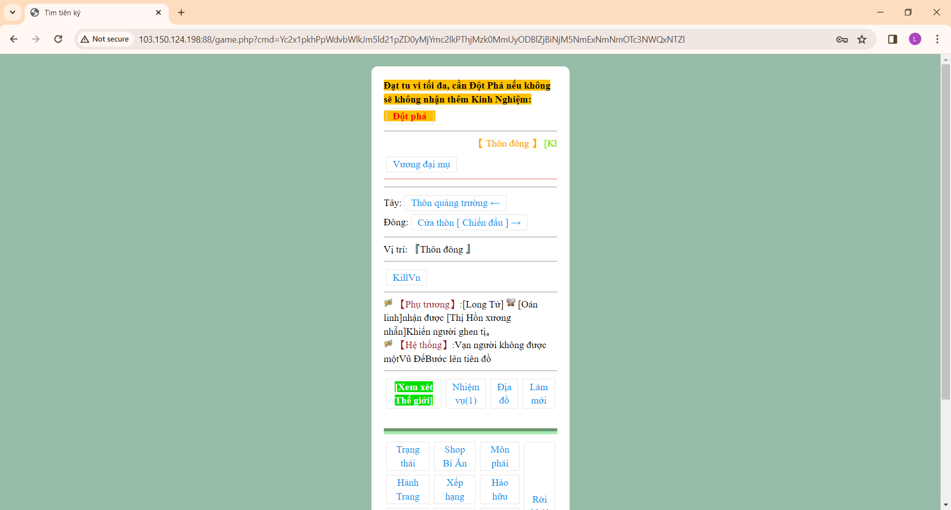Screen dimensions: 951x510
Task: Close the Tìm tiên ký tab
Action: 158,12
